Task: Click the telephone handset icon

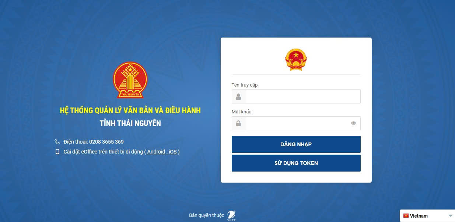Action: (x=57, y=142)
